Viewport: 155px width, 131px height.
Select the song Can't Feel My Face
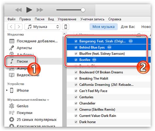point(93,91)
